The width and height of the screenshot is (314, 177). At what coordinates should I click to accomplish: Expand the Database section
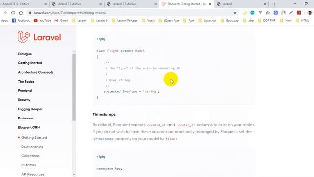tap(26, 118)
